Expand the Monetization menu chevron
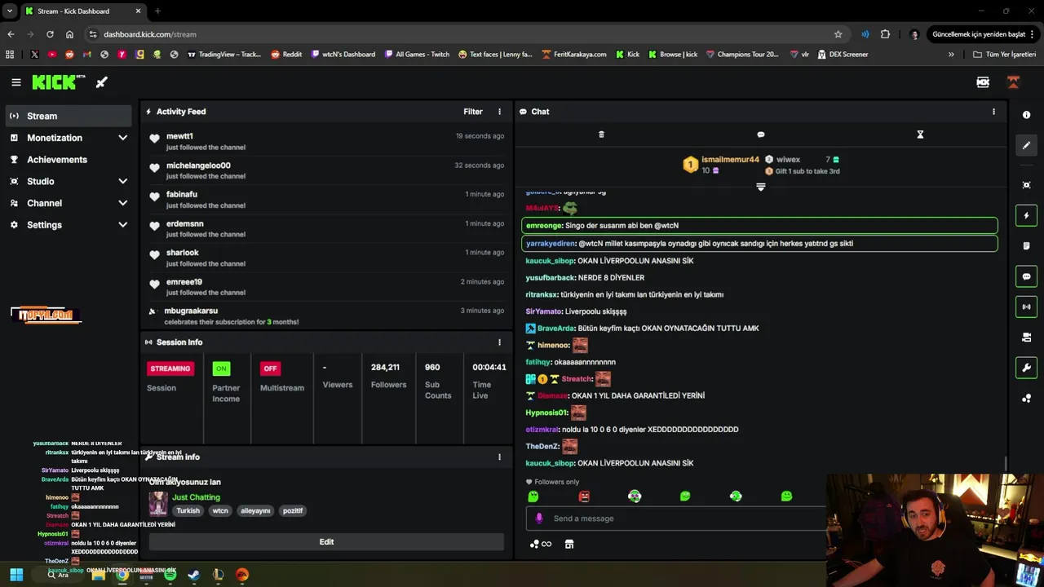 click(x=122, y=138)
